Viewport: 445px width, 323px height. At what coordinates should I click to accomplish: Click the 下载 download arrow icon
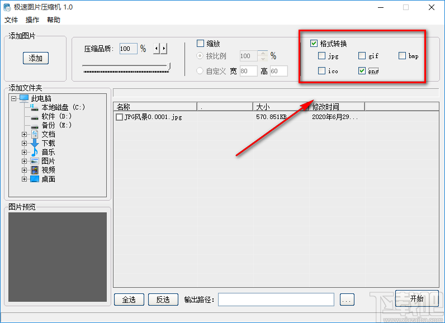(x=35, y=143)
